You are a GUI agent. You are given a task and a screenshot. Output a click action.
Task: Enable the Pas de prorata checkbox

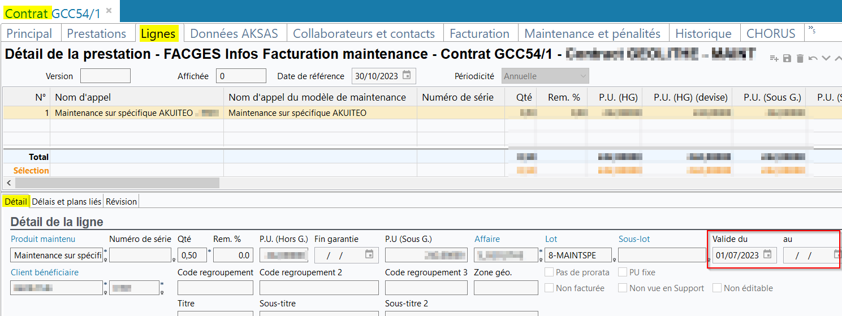549,272
